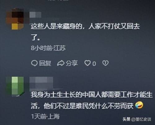Dislike comment using broken heart icon

(x=105, y=63)
